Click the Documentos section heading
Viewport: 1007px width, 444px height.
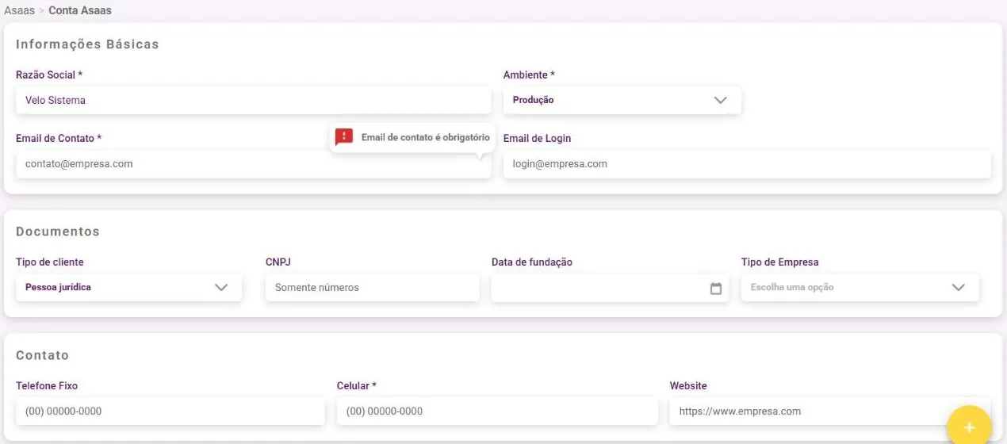(x=58, y=232)
